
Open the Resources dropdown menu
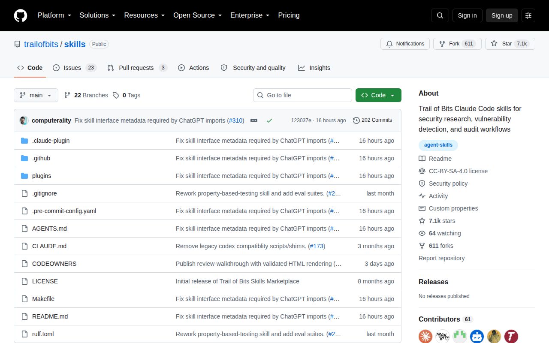[x=145, y=15]
